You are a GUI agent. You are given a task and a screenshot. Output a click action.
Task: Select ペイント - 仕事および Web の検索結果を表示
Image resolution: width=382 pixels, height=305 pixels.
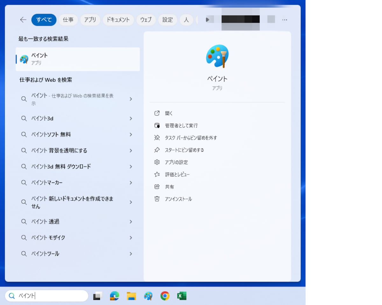[x=78, y=99]
